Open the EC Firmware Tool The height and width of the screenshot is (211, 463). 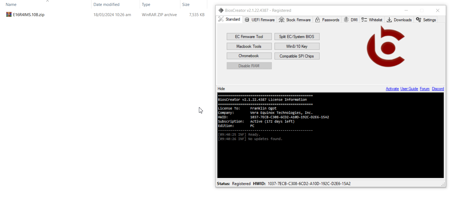249,37
